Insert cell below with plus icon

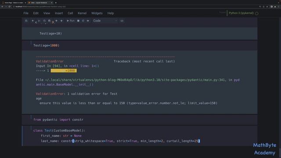(x=32, y=21)
